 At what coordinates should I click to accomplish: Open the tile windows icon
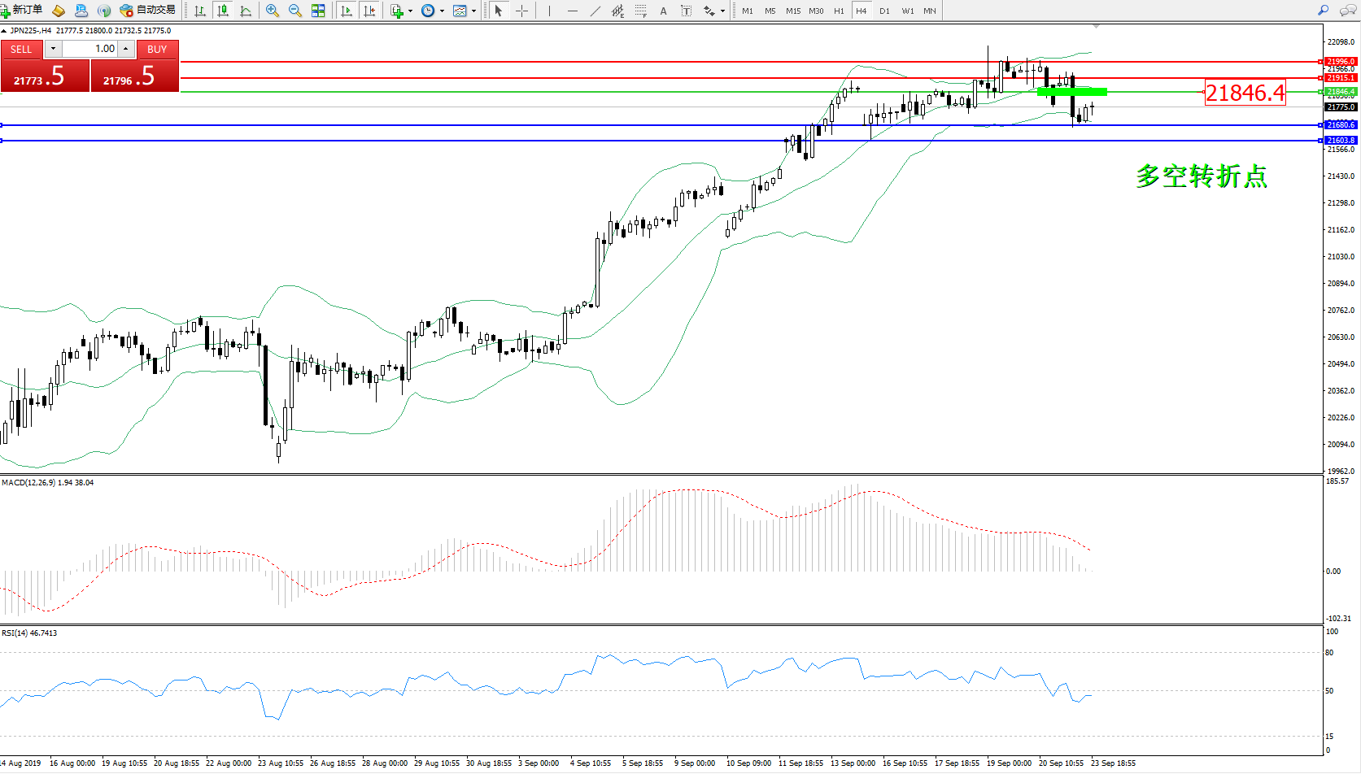318,11
